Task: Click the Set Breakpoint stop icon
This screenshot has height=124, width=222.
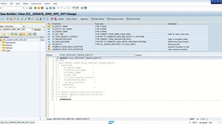Action: tap(52, 19)
